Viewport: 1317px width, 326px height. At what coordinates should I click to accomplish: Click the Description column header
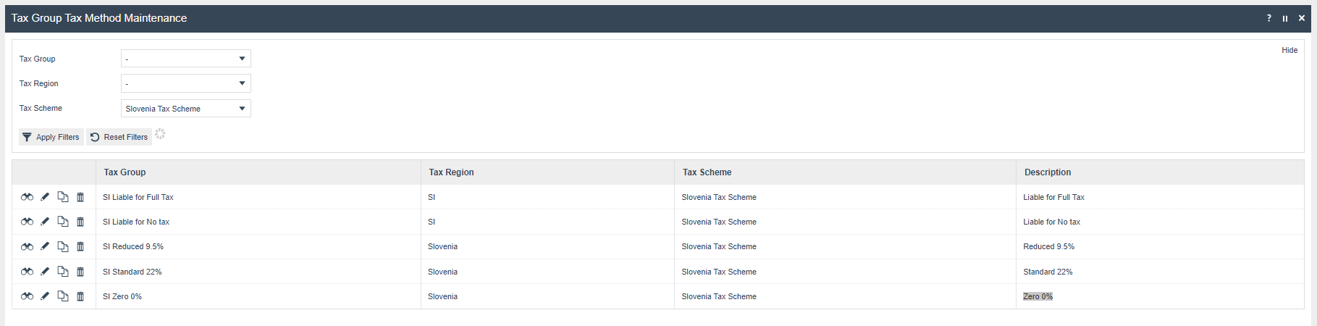click(1048, 172)
